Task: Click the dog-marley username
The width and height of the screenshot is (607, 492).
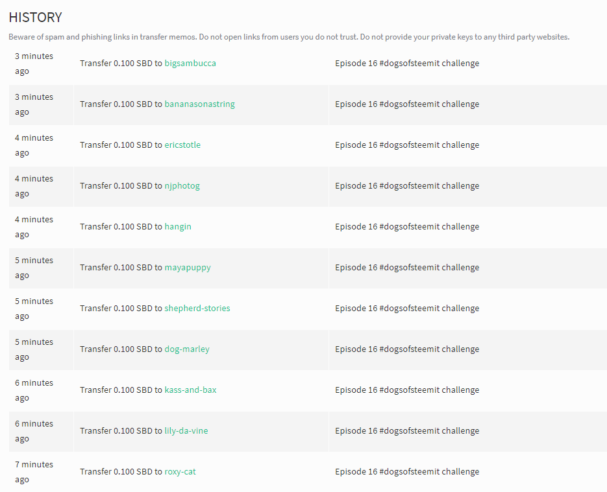Action: [x=186, y=349]
